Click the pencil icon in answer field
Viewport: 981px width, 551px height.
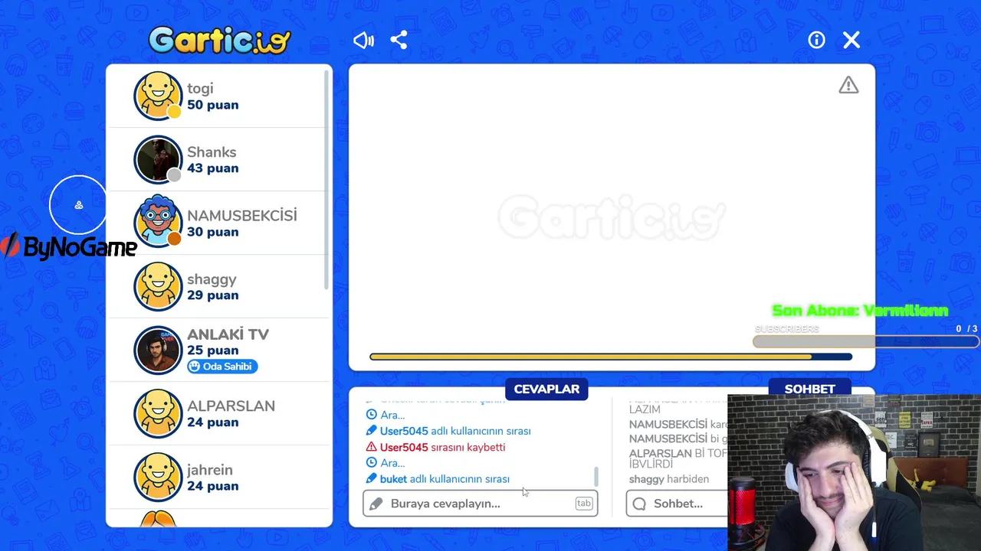pyautogui.click(x=376, y=504)
